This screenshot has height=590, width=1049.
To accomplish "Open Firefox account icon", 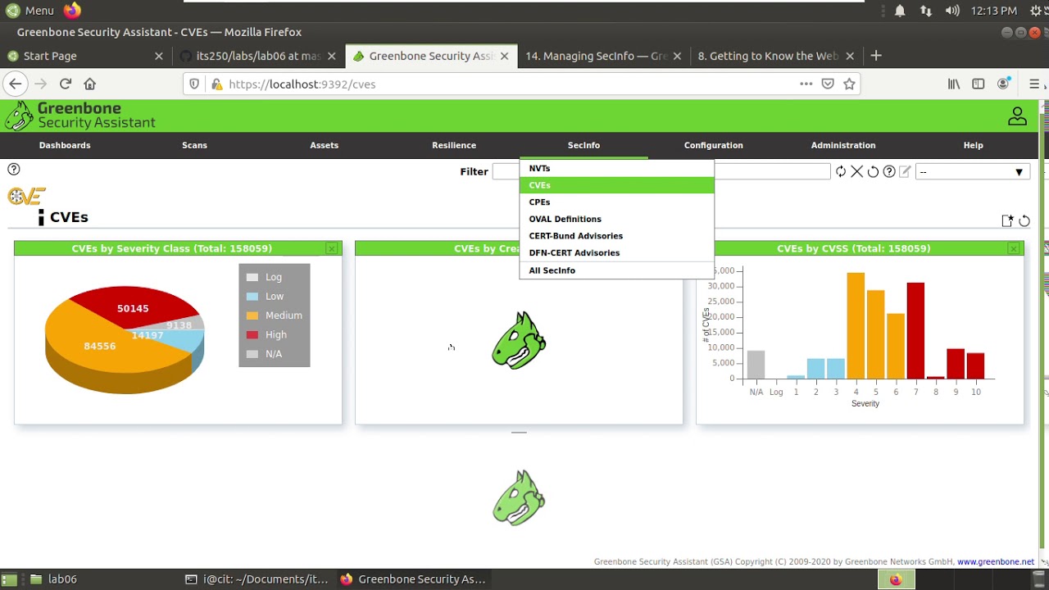I will point(1003,84).
